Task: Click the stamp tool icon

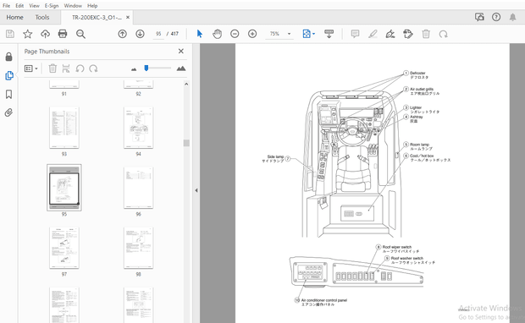Action: (x=408, y=34)
